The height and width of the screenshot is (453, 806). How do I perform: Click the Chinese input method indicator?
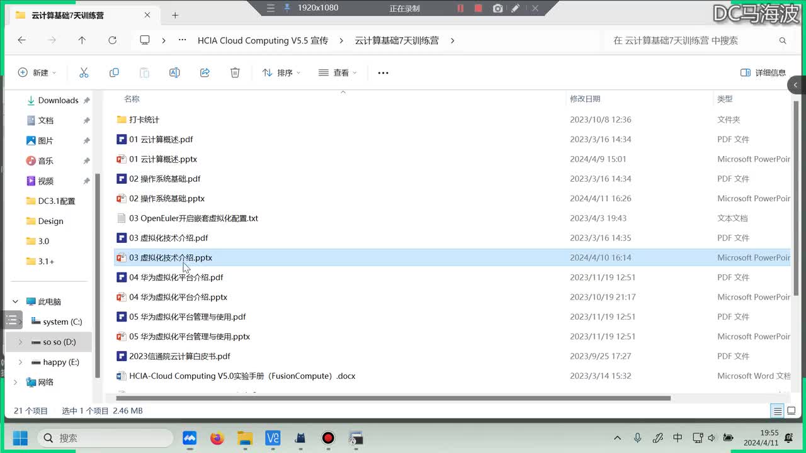coord(678,438)
